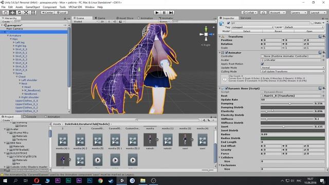Toggle 2D view mode in Scene
Image resolution: width=329 pixels, height=185 pixels.
click(x=102, y=22)
